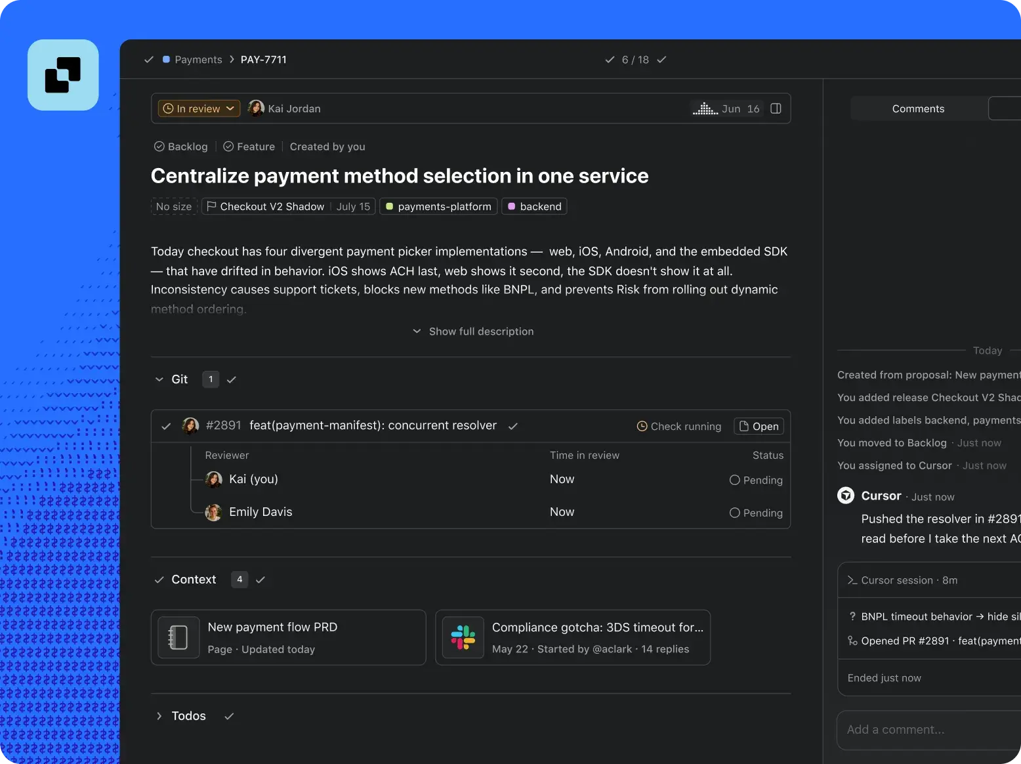Screen dimensions: 1021x764
Task: Click the pull request icon by Opened PR #2891
Action: pos(852,641)
